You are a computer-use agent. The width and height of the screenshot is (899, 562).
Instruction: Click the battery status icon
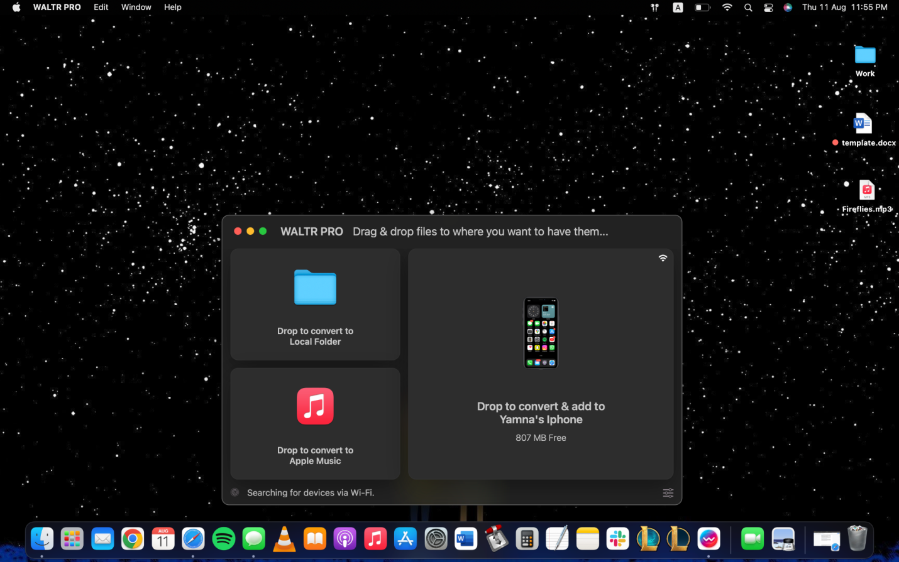tap(702, 8)
